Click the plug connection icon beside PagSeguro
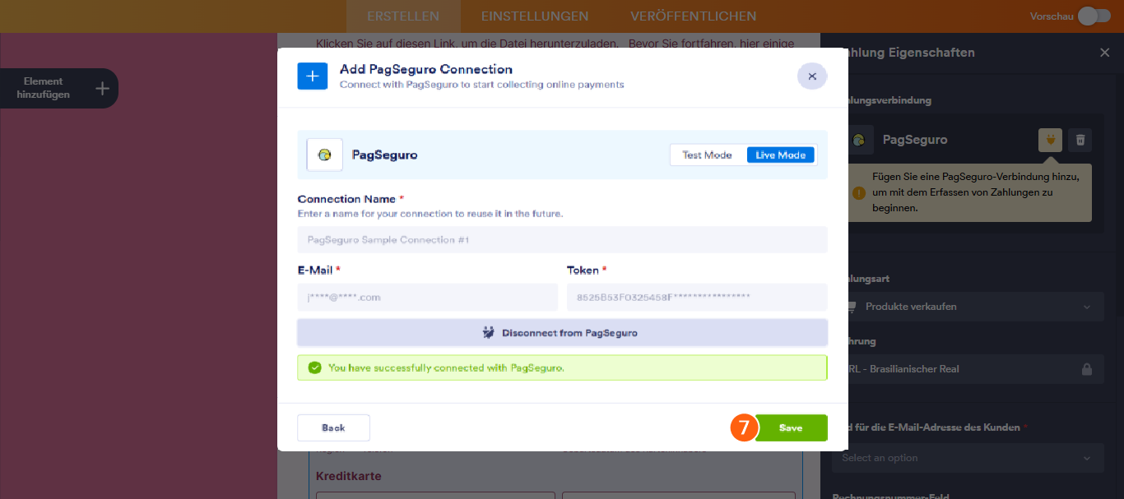 (x=1050, y=140)
